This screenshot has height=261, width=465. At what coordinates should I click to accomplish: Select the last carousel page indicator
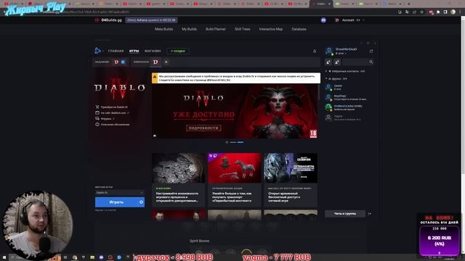240,142
